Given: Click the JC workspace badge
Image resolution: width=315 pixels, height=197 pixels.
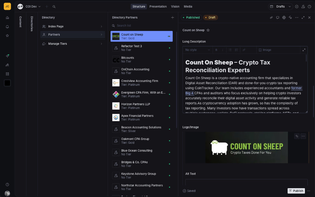Looking at the screenshot, I should 8,6.
